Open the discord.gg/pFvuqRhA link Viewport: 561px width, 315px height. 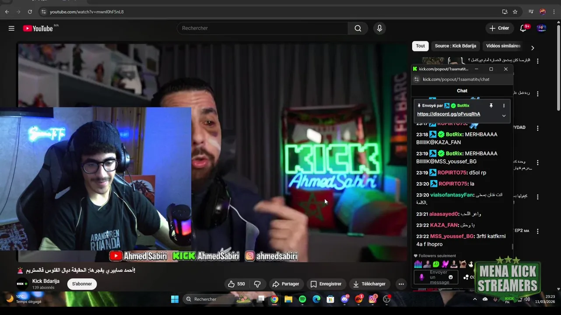coord(449,114)
